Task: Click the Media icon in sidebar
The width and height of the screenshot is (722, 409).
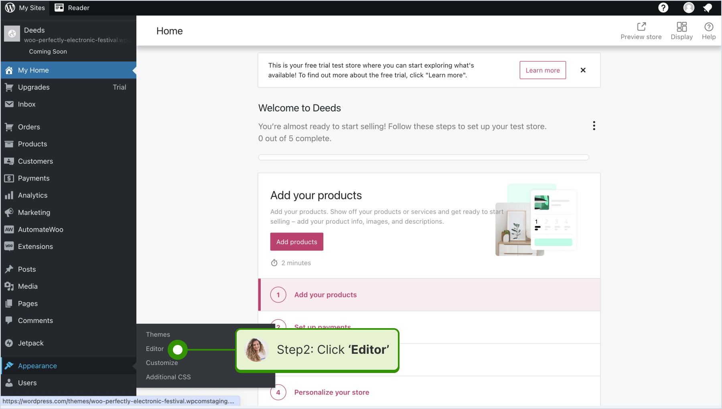Action: [9, 287]
